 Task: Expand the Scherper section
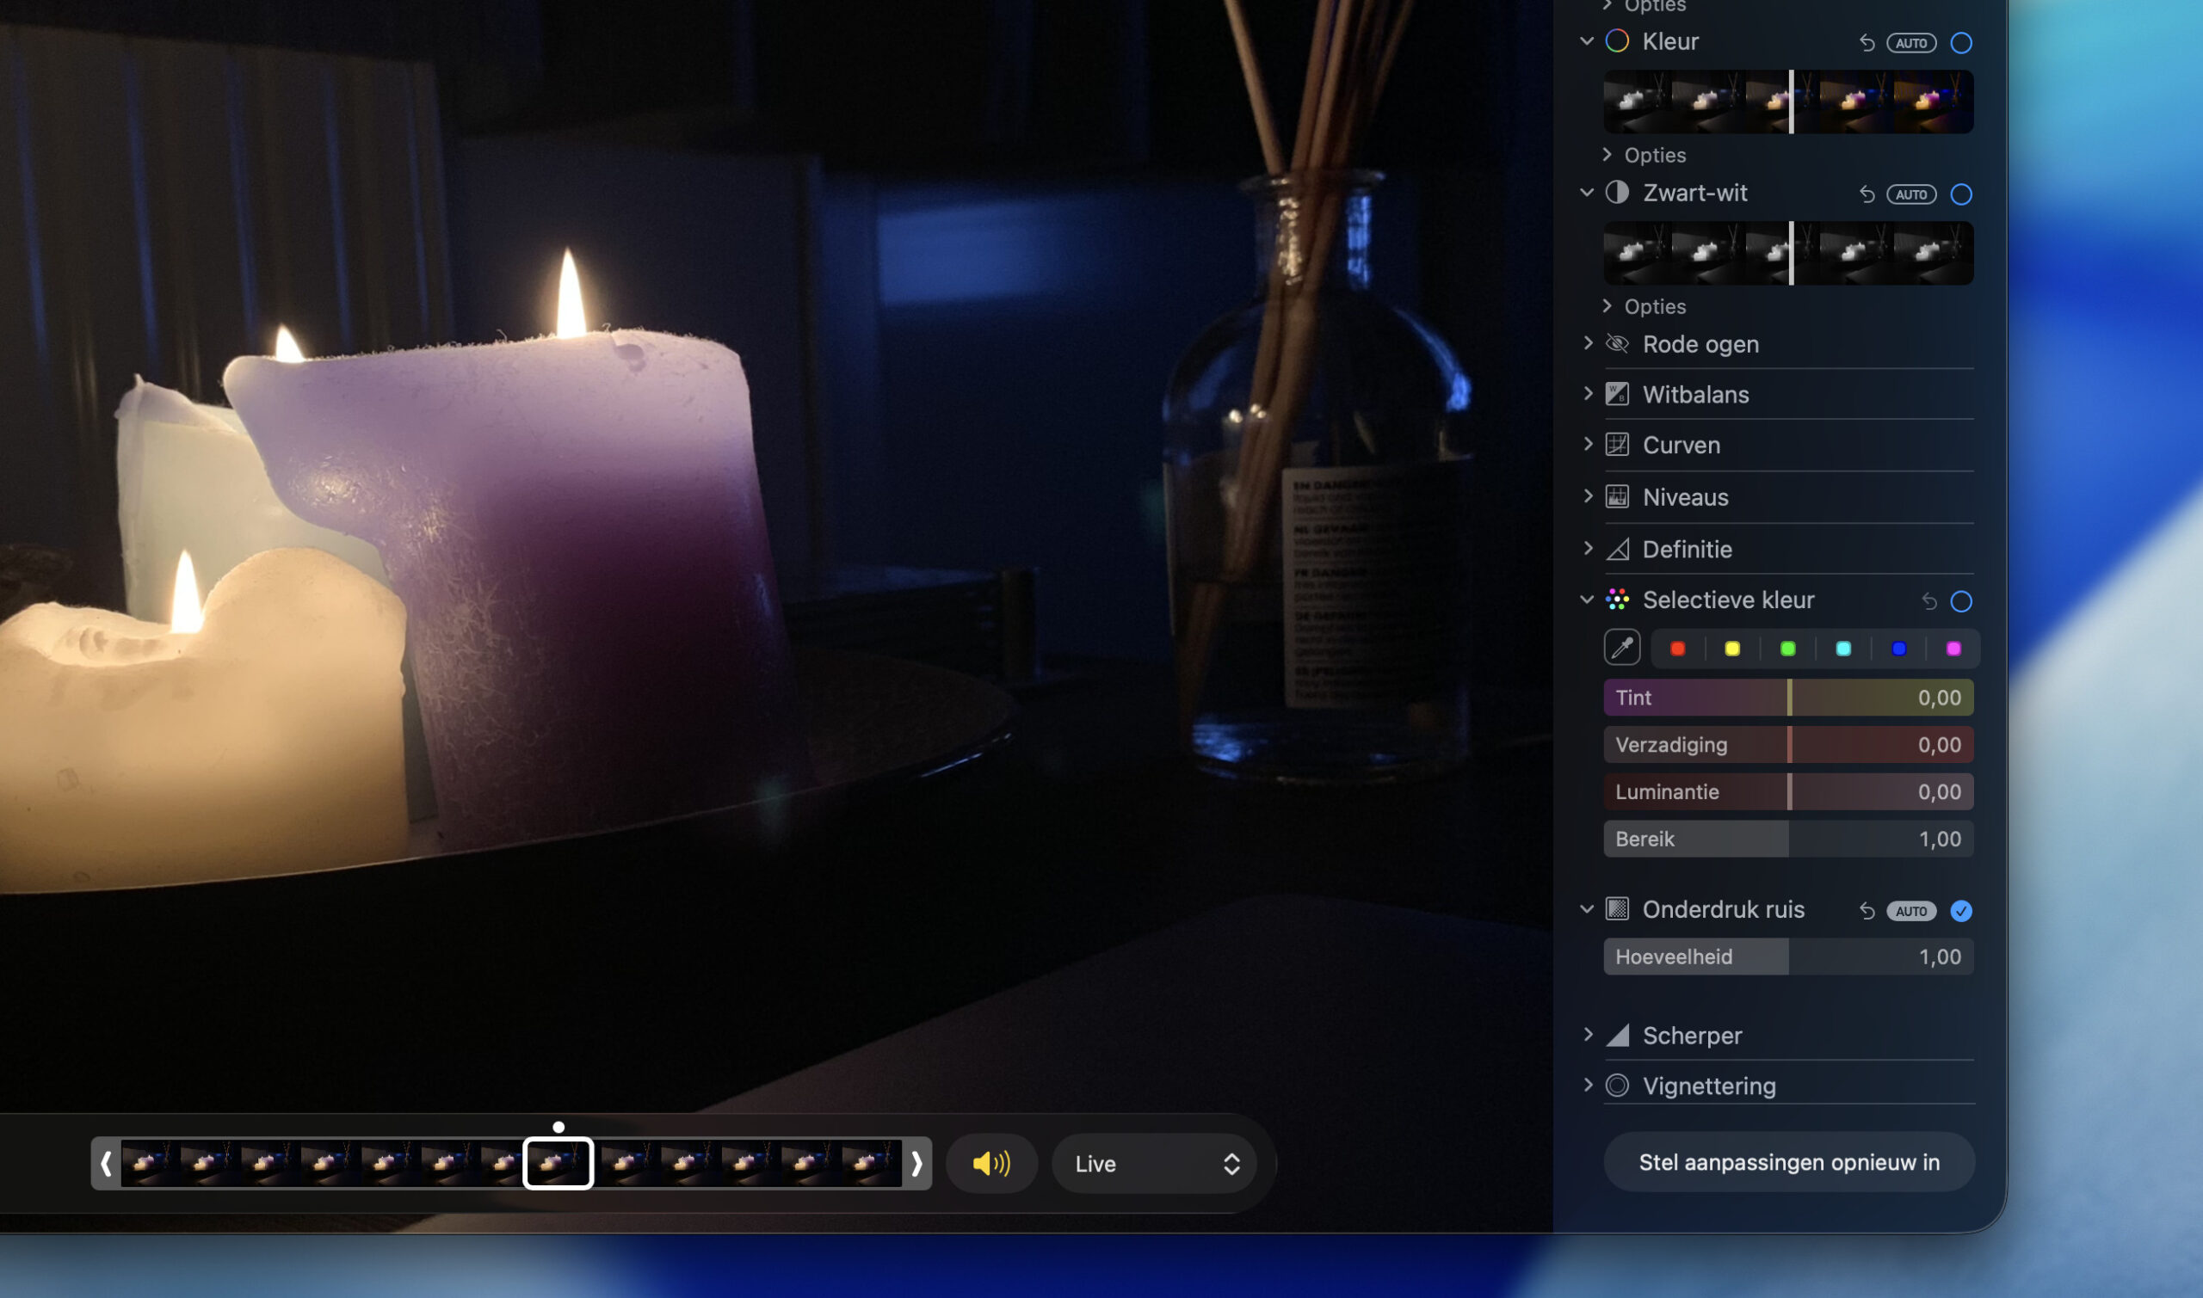pos(1588,1035)
